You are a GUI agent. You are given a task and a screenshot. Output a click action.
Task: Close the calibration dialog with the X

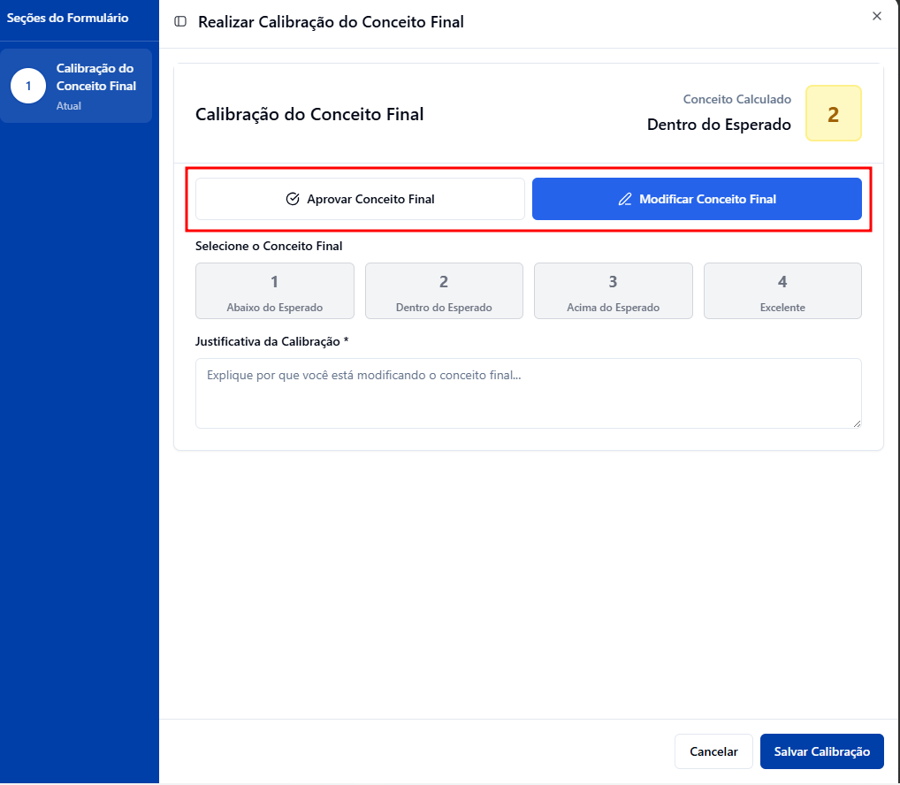click(876, 16)
